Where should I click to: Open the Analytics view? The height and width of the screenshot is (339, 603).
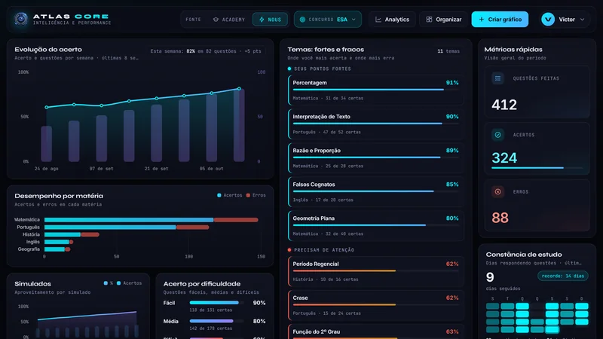click(x=392, y=20)
